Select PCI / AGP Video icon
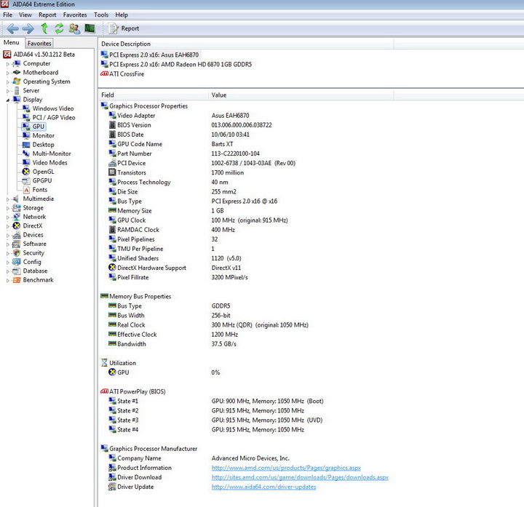This screenshot has height=507, width=524. (26, 118)
